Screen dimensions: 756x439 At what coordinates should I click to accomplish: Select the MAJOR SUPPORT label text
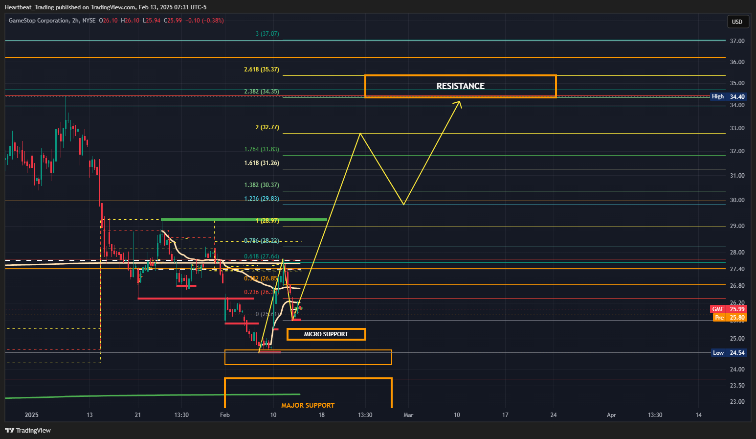(x=308, y=405)
